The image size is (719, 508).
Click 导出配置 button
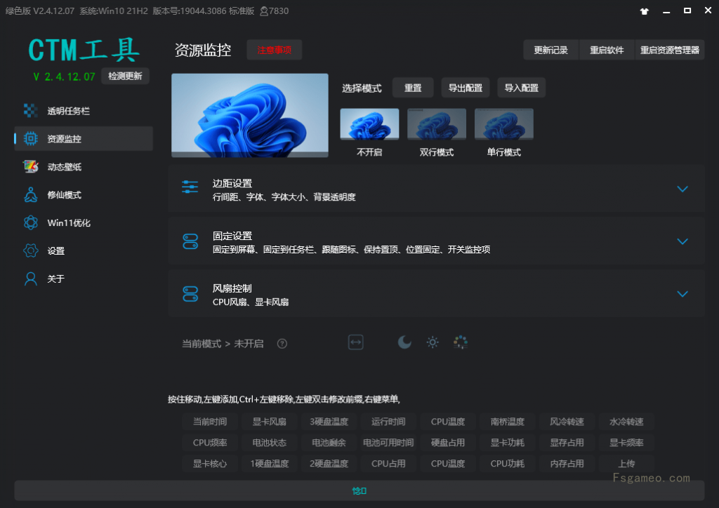(466, 88)
